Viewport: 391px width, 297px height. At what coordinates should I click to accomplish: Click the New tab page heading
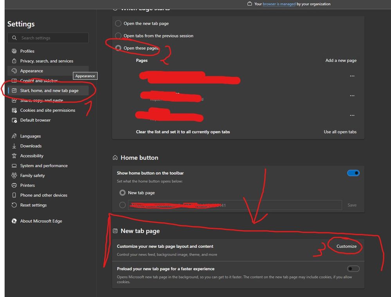140,231
